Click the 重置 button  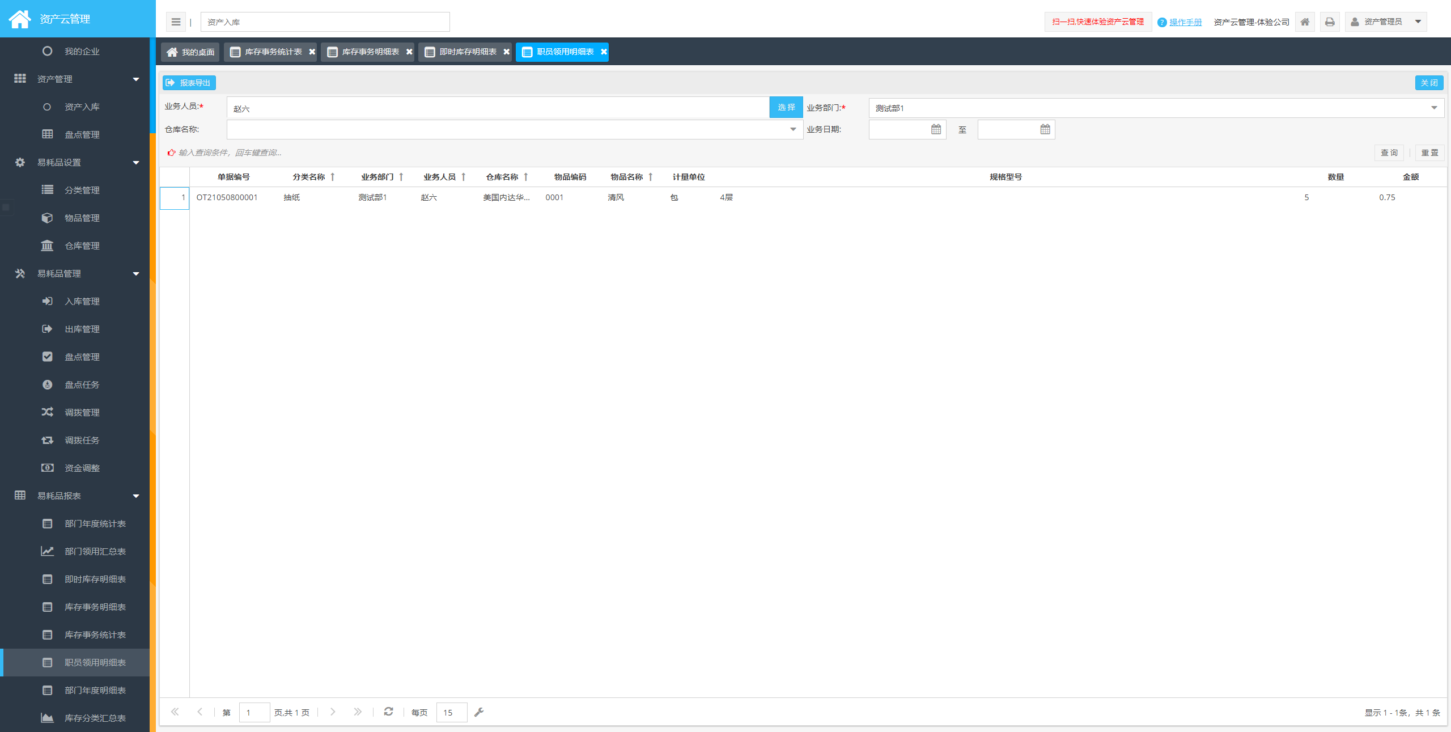(x=1429, y=153)
